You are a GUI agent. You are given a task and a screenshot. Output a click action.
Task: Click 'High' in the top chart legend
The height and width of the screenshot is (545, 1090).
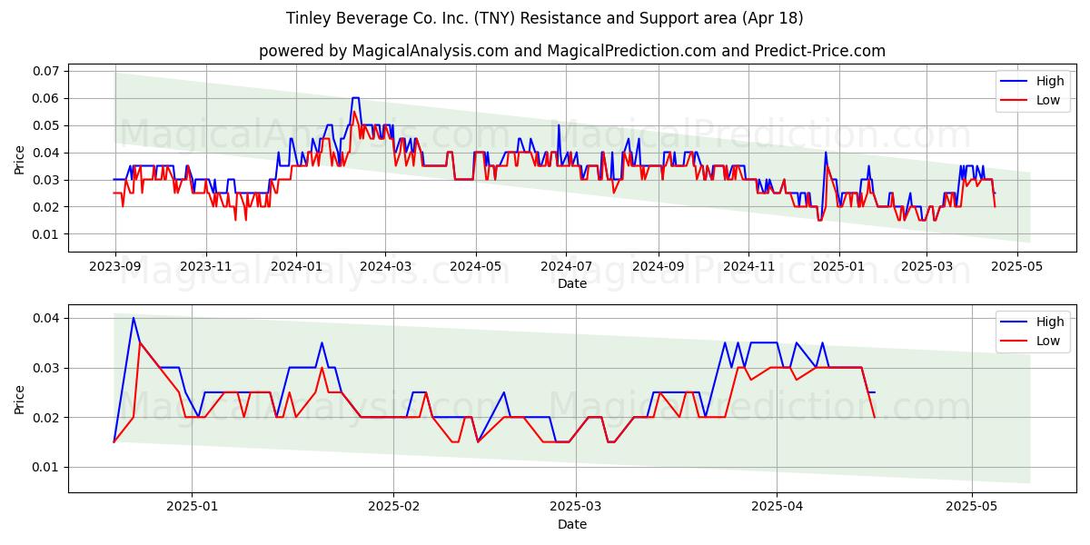[x=1050, y=81]
